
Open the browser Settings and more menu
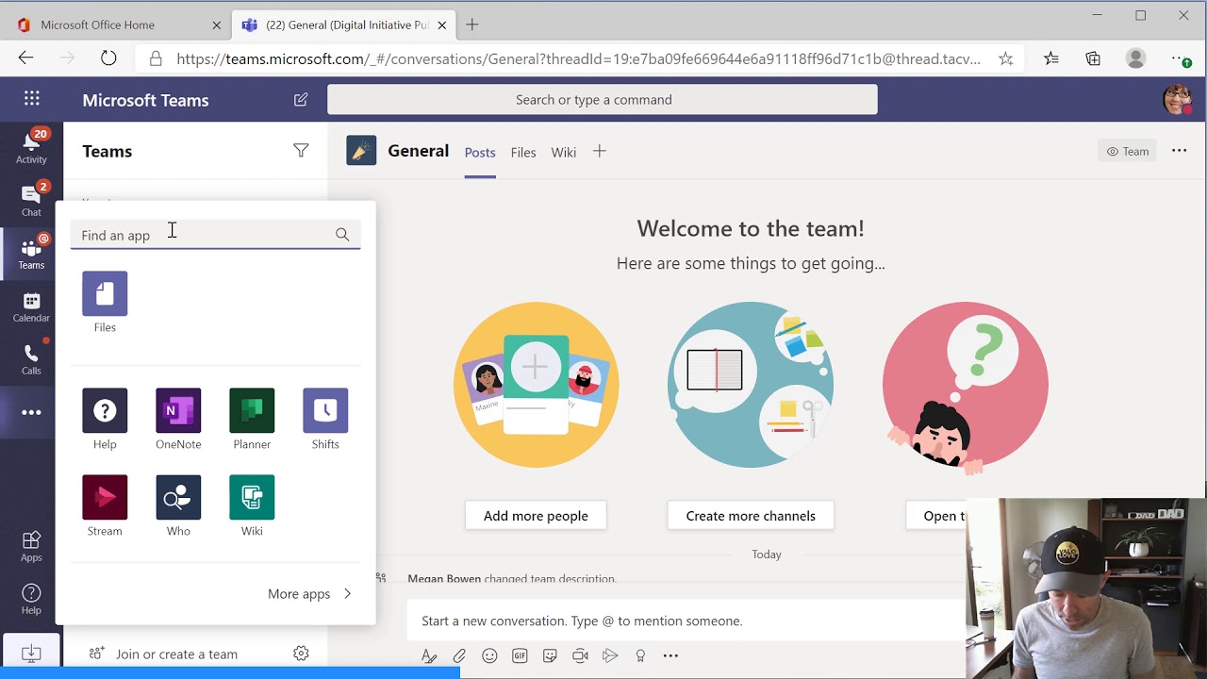tap(1180, 58)
